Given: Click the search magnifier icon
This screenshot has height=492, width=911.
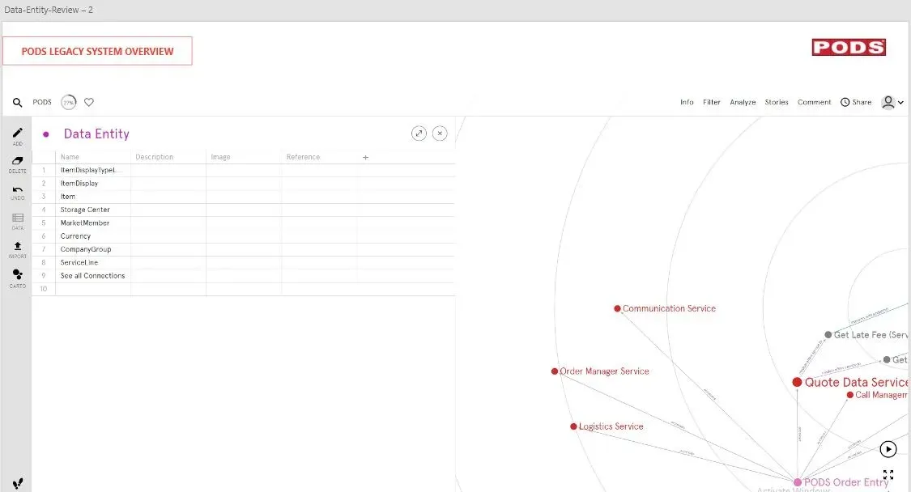Looking at the screenshot, I should coord(18,103).
